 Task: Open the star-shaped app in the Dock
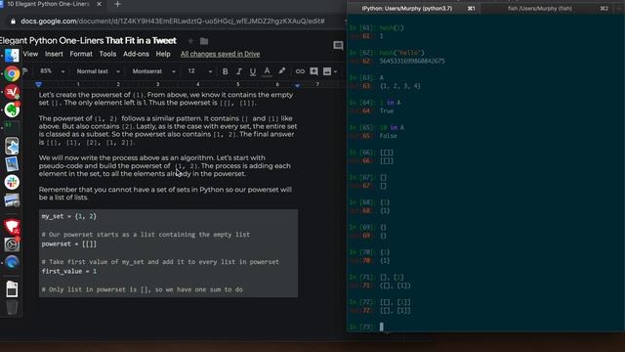(12, 147)
